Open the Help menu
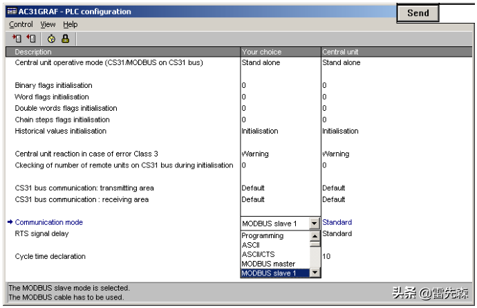The width and height of the screenshot is (477, 308). pos(71,24)
